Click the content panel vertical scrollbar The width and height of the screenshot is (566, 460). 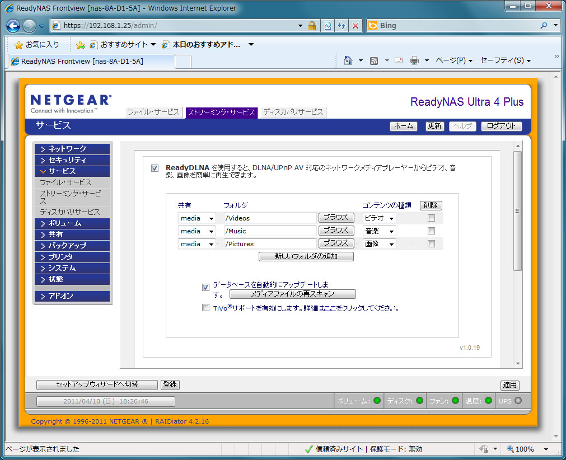click(x=518, y=213)
